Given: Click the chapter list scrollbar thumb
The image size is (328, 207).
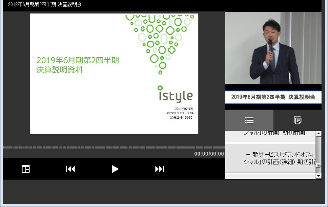Looking at the screenshot, I should tap(319, 165).
